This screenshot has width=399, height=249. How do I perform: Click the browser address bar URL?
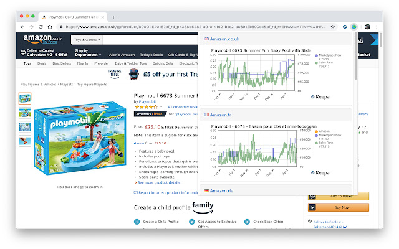pyautogui.click(x=195, y=27)
